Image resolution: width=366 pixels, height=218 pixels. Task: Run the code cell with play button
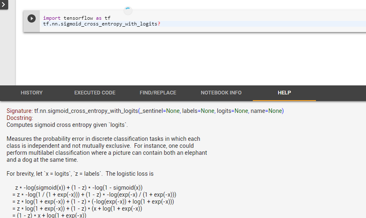coord(32,18)
